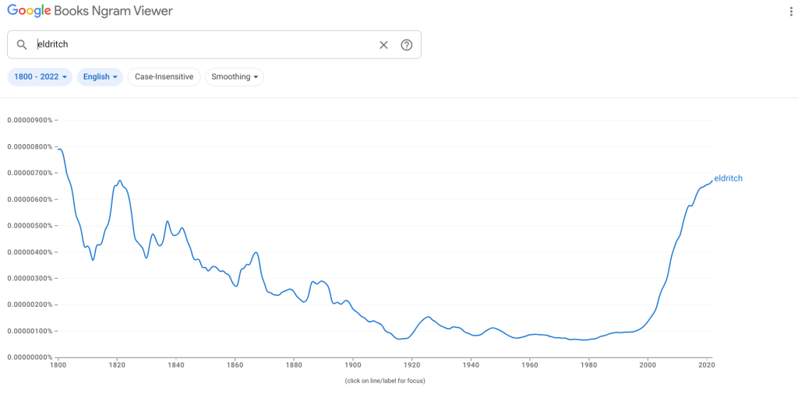The height and width of the screenshot is (415, 798).
Task: Click the 1800 x-axis year label
Action: [x=58, y=364]
